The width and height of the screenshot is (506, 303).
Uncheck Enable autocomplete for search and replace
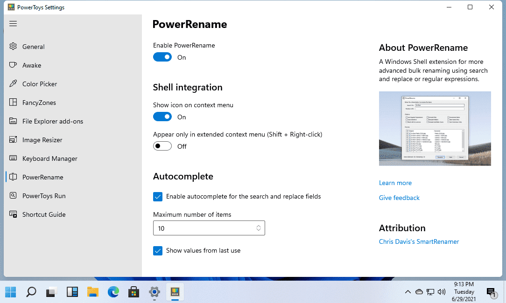(x=158, y=197)
